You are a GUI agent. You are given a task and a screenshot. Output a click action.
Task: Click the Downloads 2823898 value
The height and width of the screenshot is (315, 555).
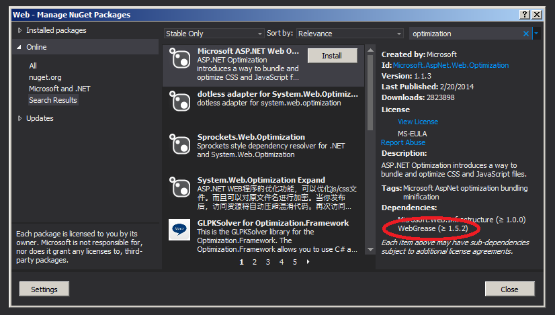tap(440, 97)
